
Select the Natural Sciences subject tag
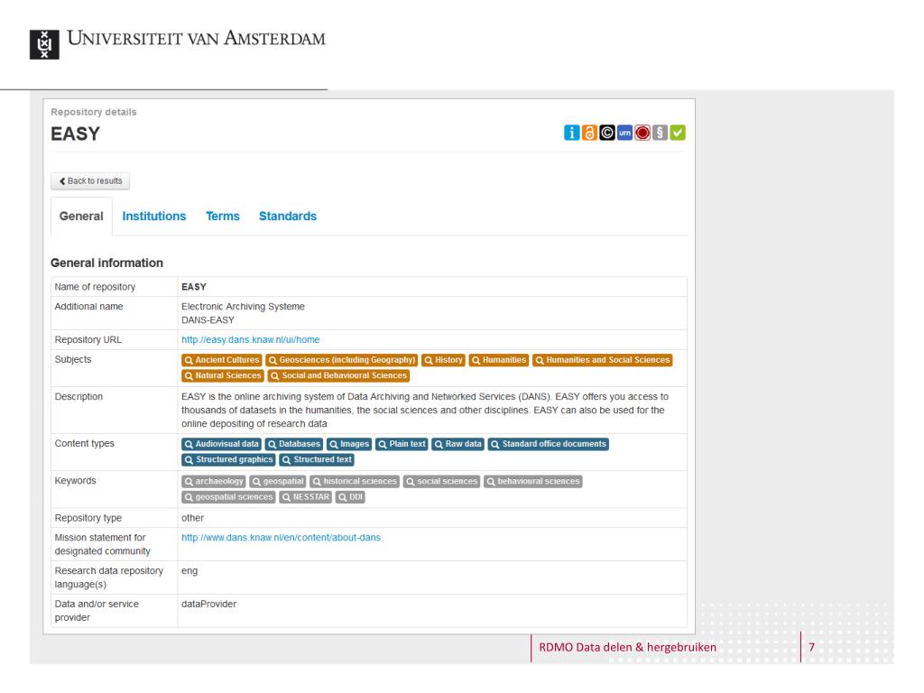(x=222, y=375)
